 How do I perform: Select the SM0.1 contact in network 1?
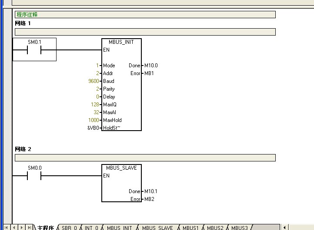(34, 49)
